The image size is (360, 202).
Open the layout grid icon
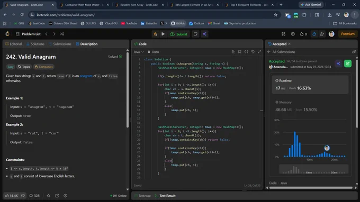[x=284, y=34]
